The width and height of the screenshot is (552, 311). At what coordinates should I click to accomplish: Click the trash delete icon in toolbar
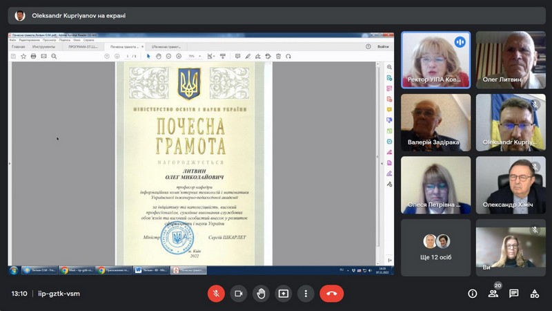(278, 56)
